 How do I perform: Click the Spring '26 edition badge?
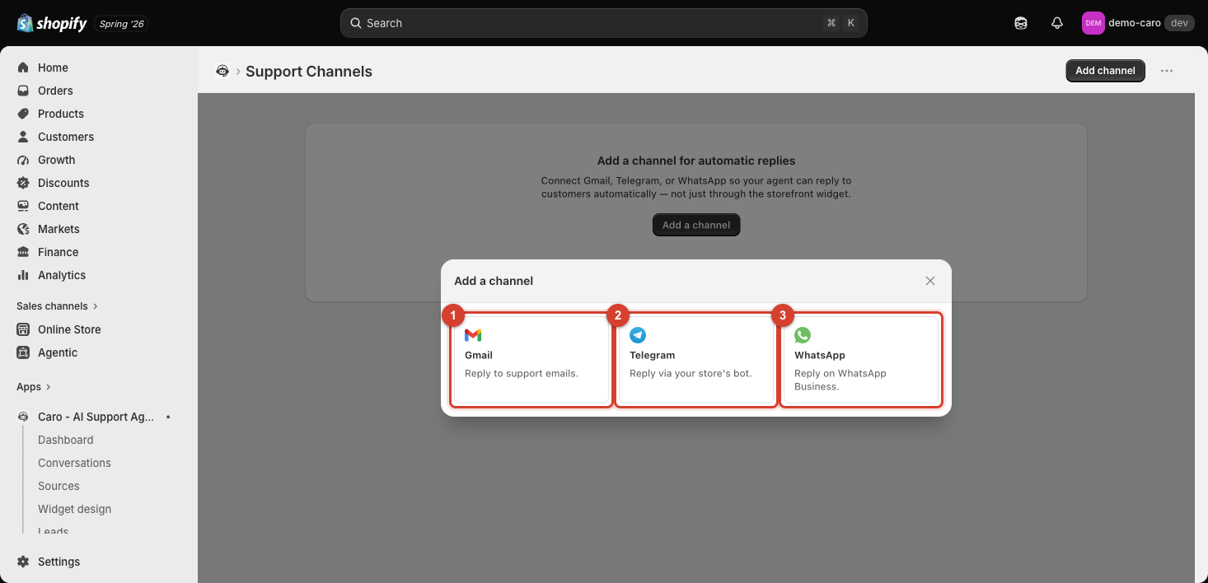[x=121, y=24]
